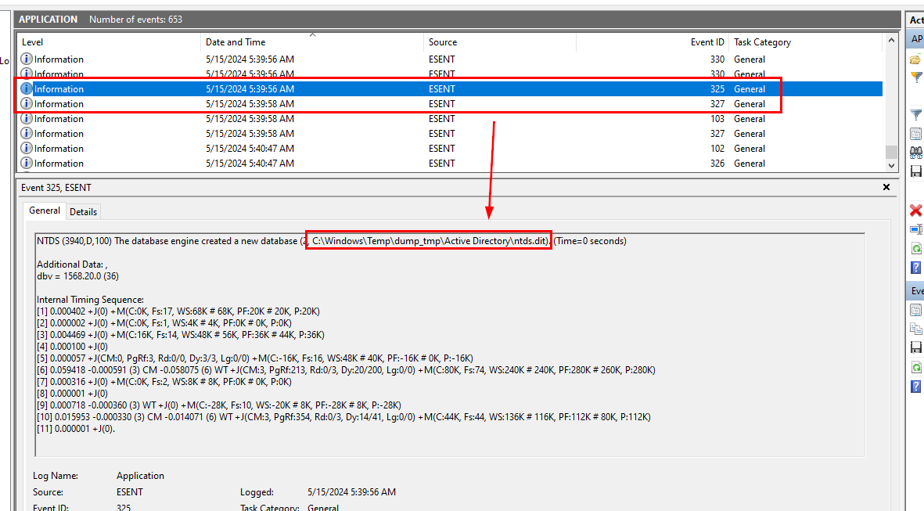Sort by Date and Time column header
Viewport: 924px width, 511px height.
(311, 41)
